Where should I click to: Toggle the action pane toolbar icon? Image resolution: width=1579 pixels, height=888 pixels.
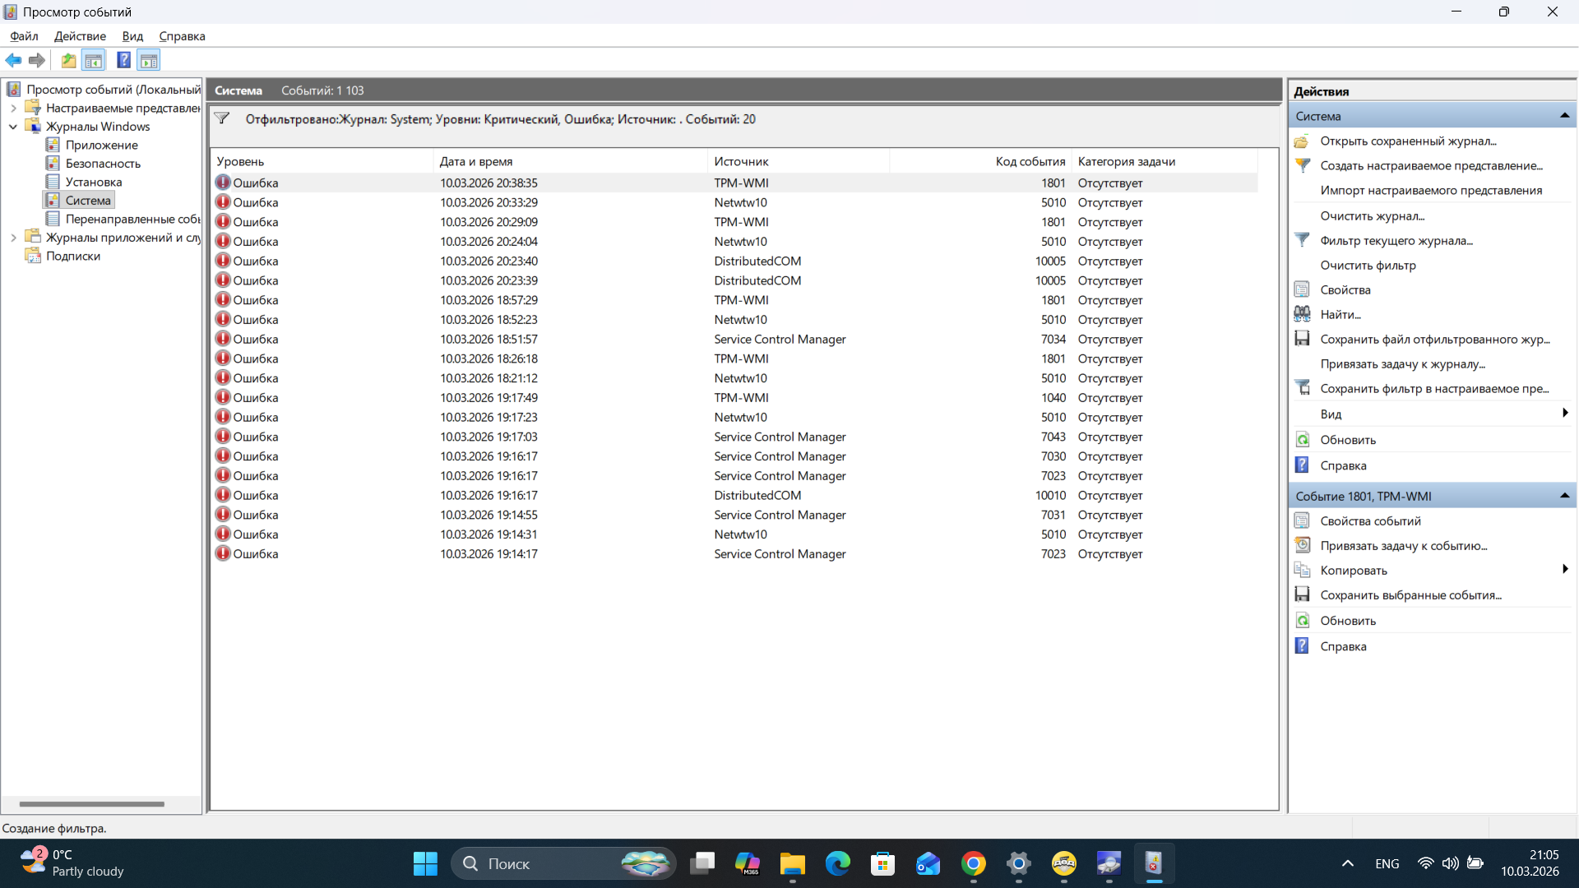pyautogui.click(x=149, y=60)
